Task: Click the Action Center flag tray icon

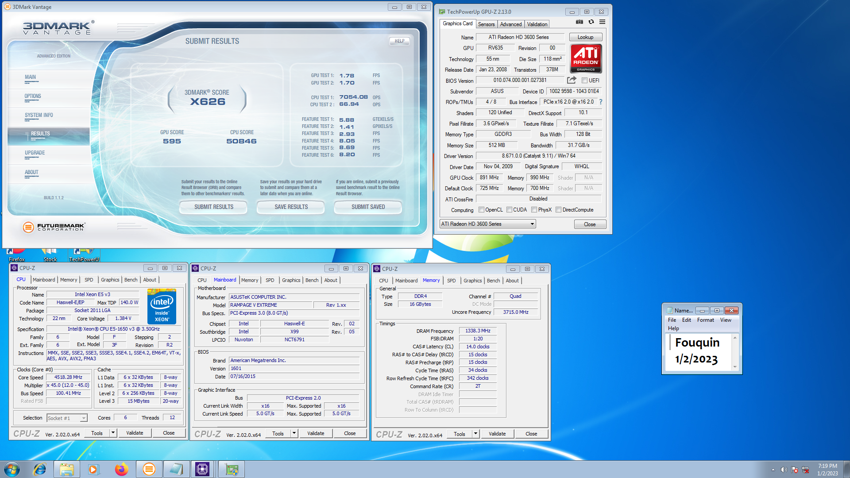Action: point(795,470)
